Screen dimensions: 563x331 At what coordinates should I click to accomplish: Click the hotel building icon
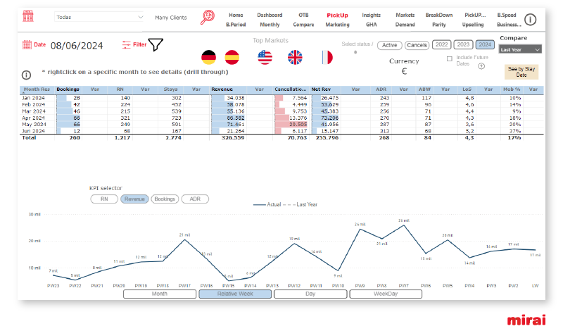[28, 17]
